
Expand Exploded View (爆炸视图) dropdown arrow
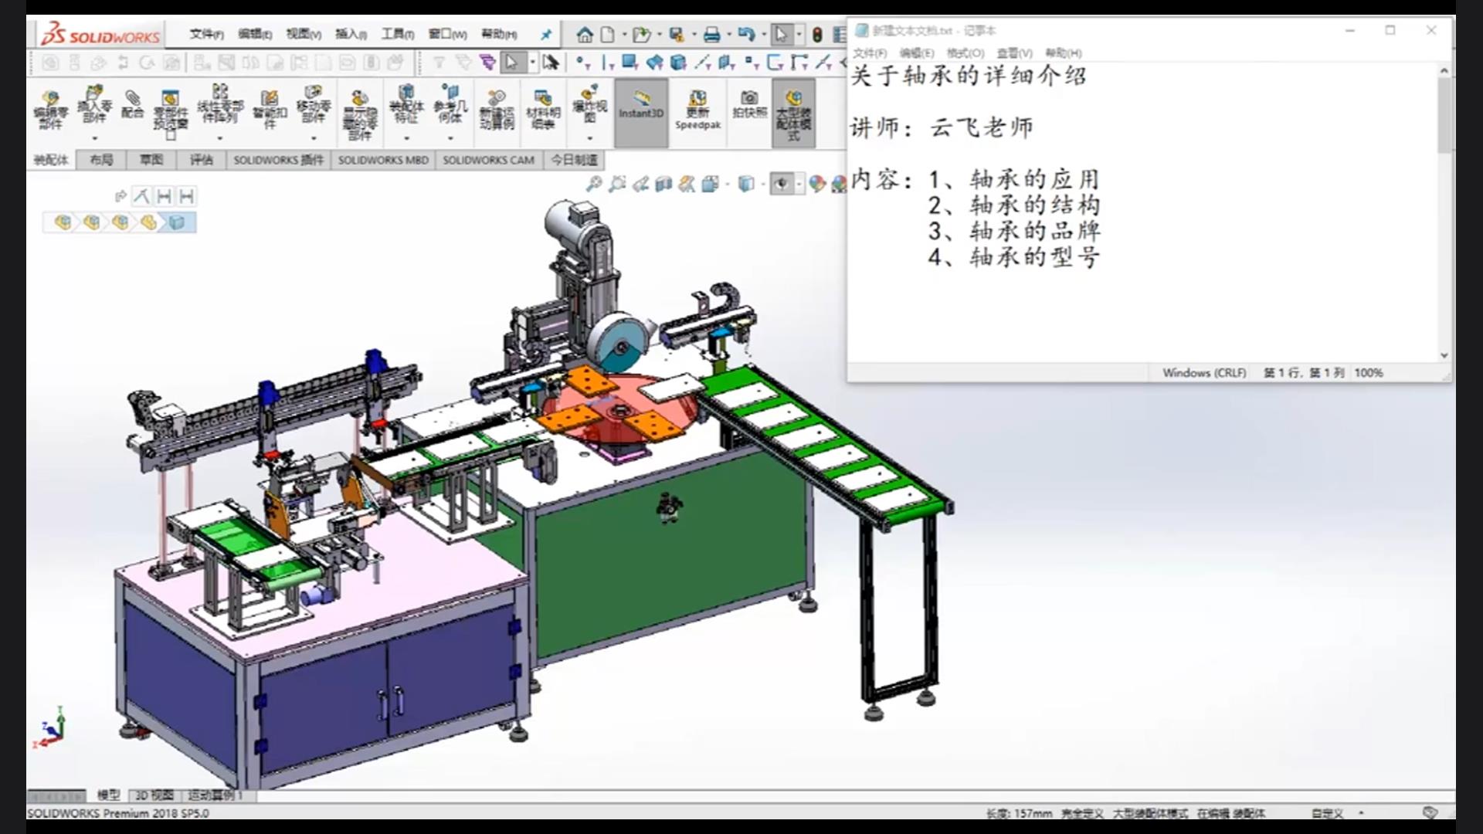[589, 138]
